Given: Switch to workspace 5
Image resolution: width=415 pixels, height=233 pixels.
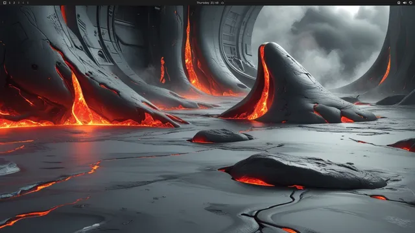Looking at the screenshot, I should pos(27,3).
